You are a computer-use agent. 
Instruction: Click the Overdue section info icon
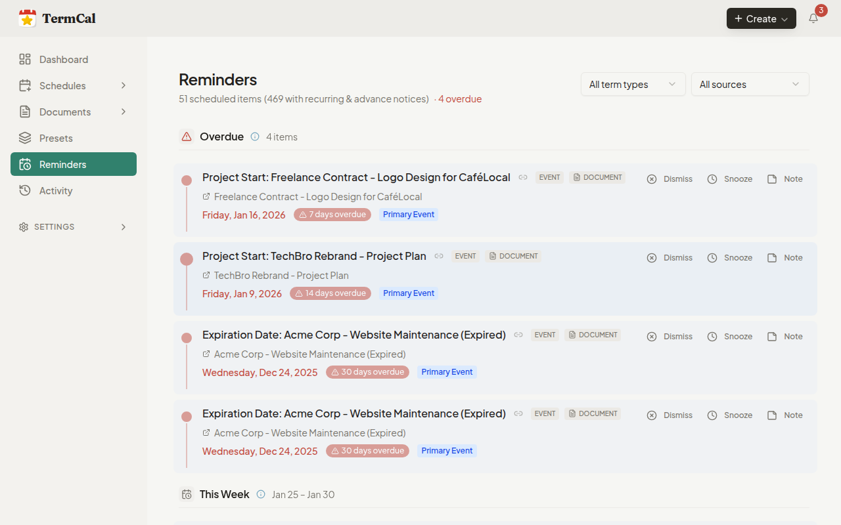pos(255,136)
